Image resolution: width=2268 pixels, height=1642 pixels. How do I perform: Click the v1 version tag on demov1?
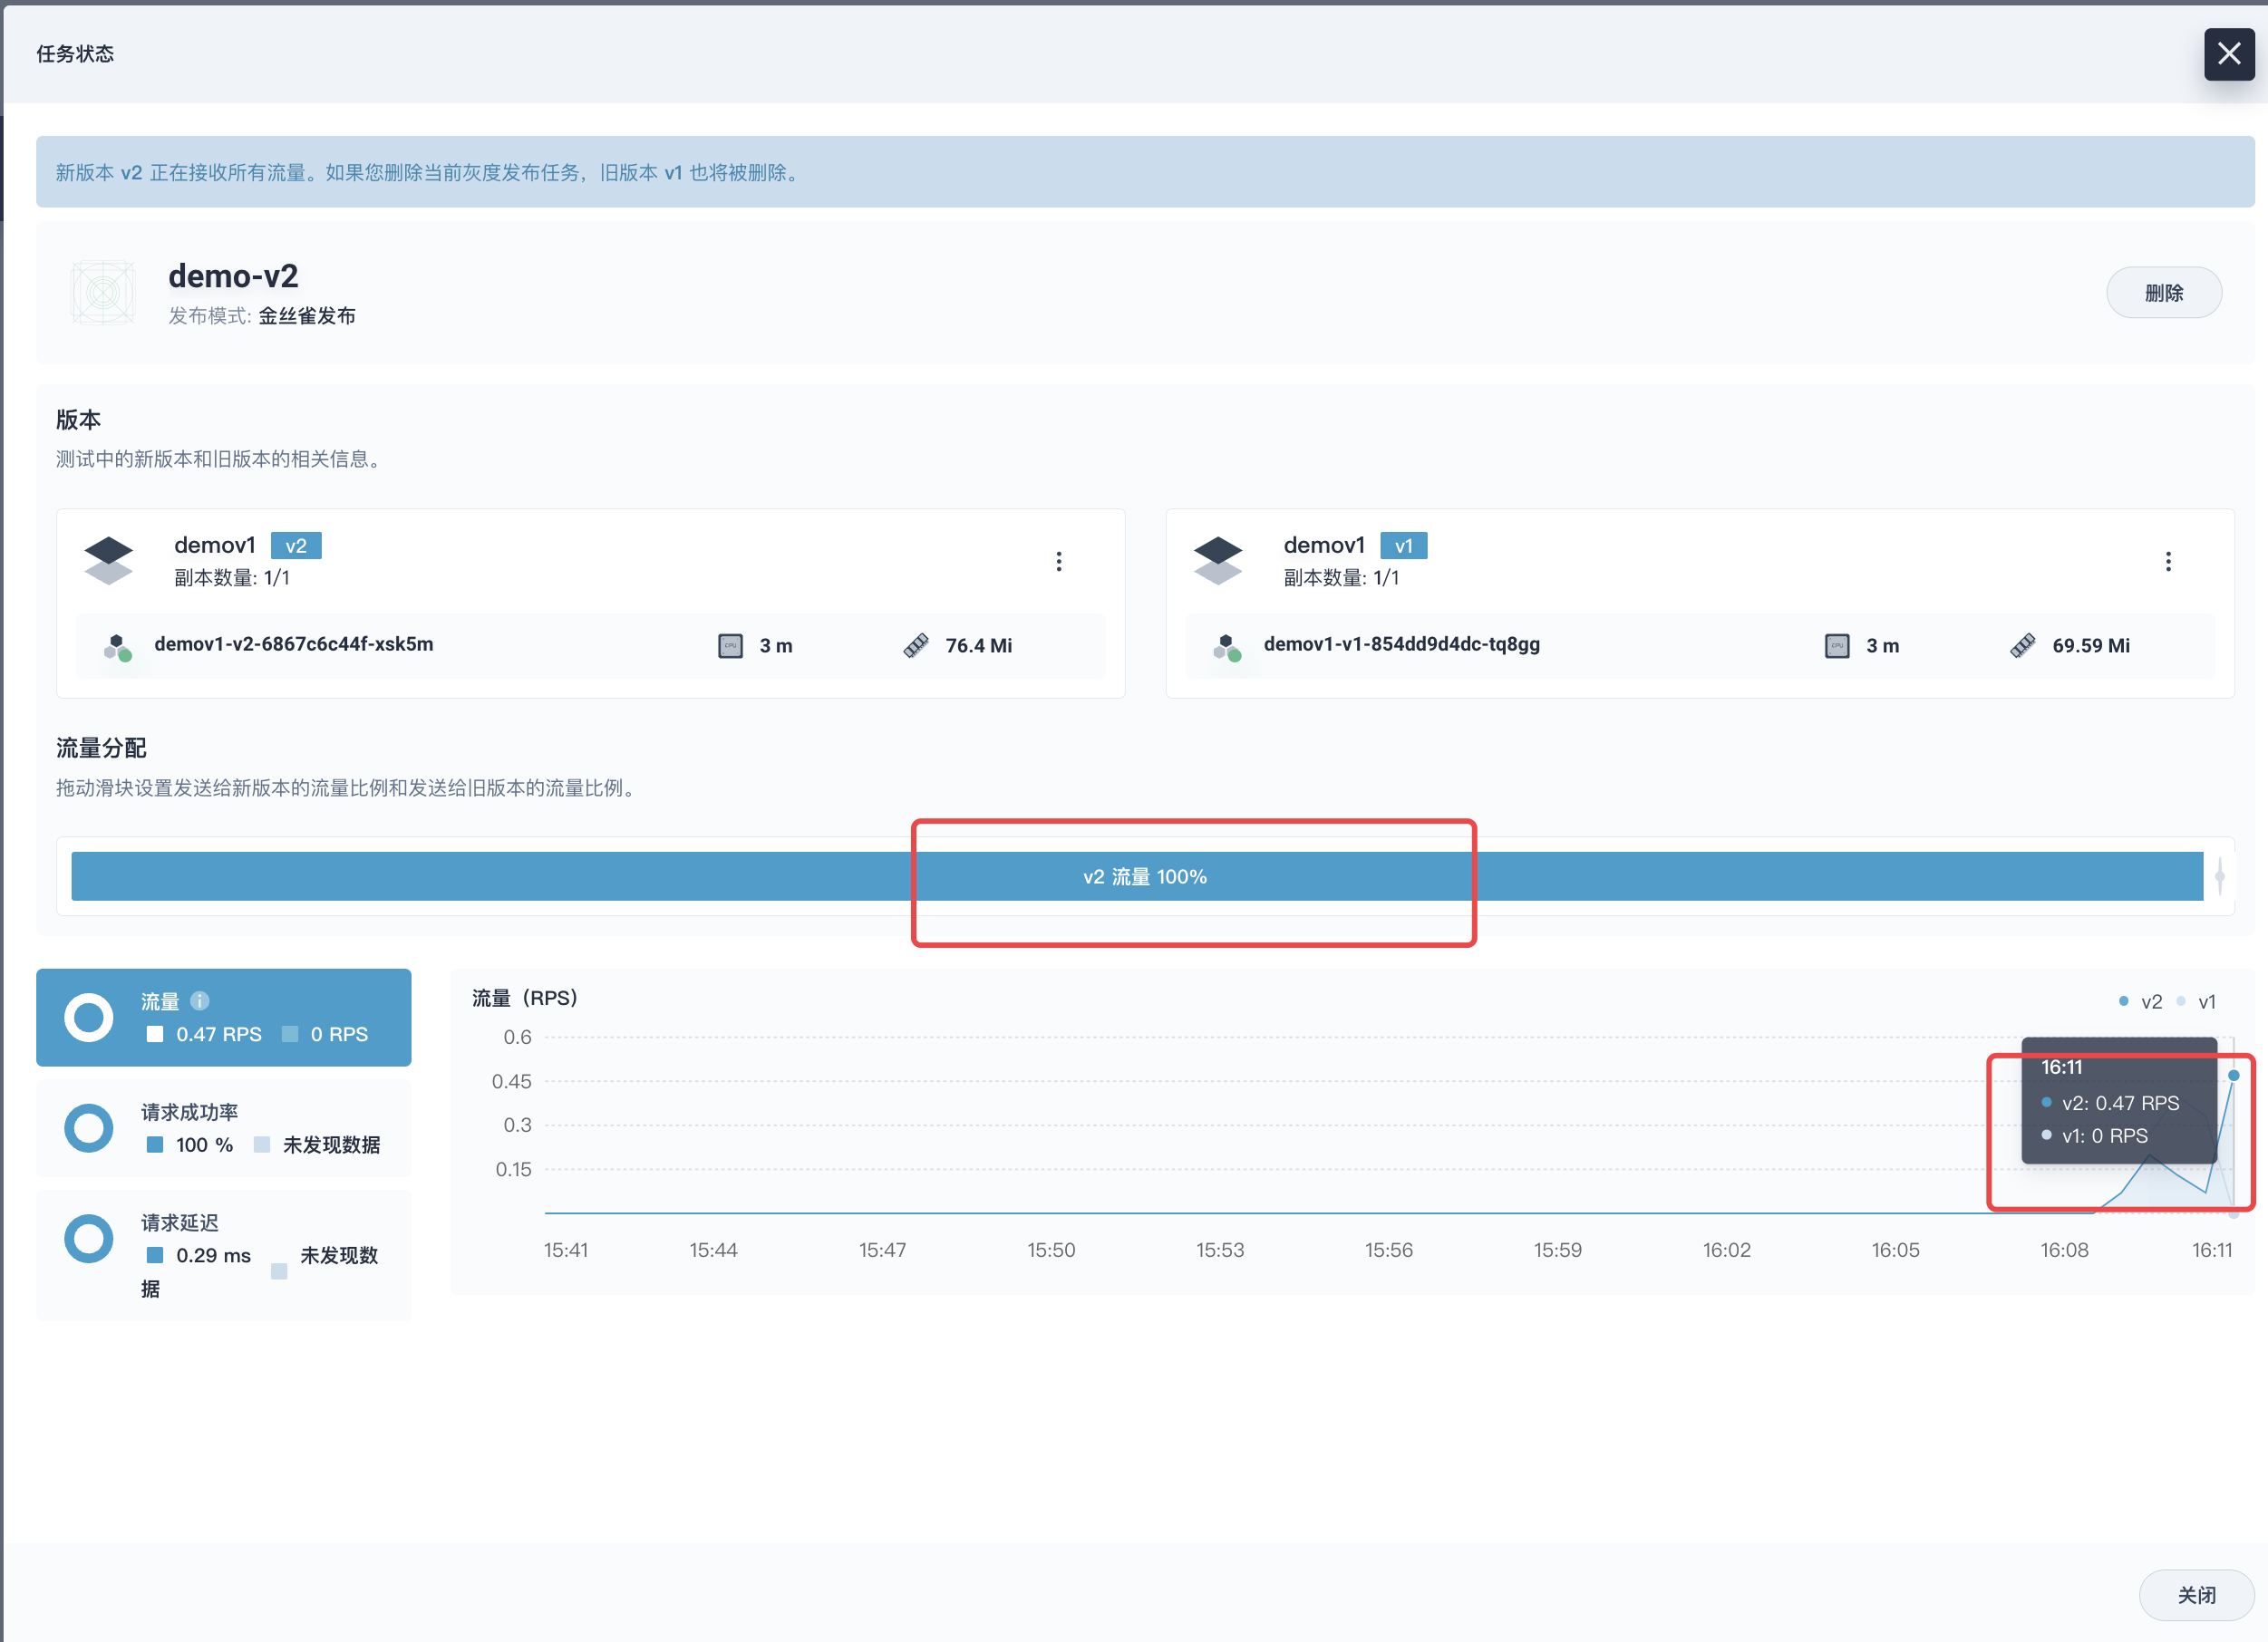(1403, 546)
